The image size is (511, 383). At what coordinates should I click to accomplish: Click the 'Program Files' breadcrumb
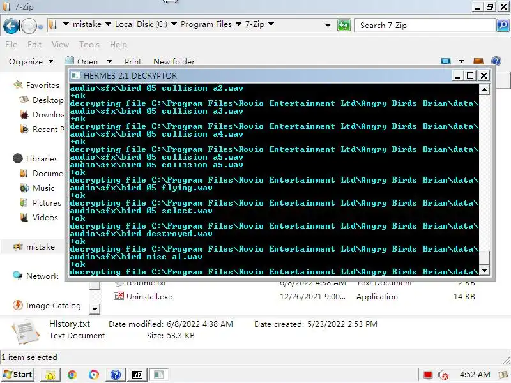[x=206, y=24]
